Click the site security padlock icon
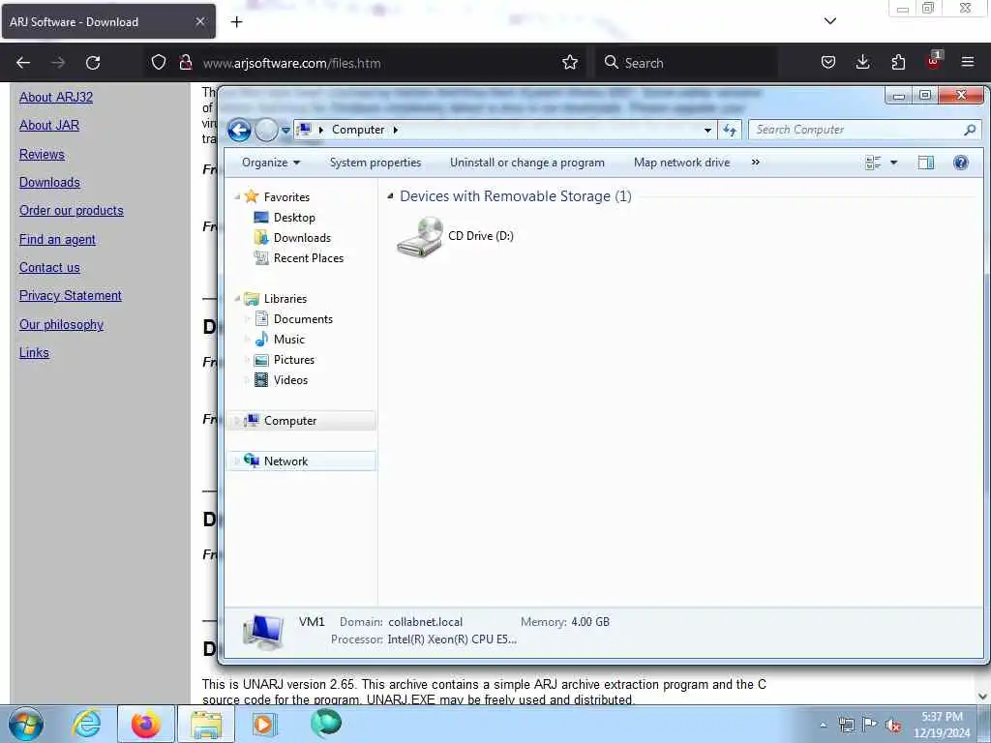The width and height of the screenshot is (991, 743). (185, 63)
